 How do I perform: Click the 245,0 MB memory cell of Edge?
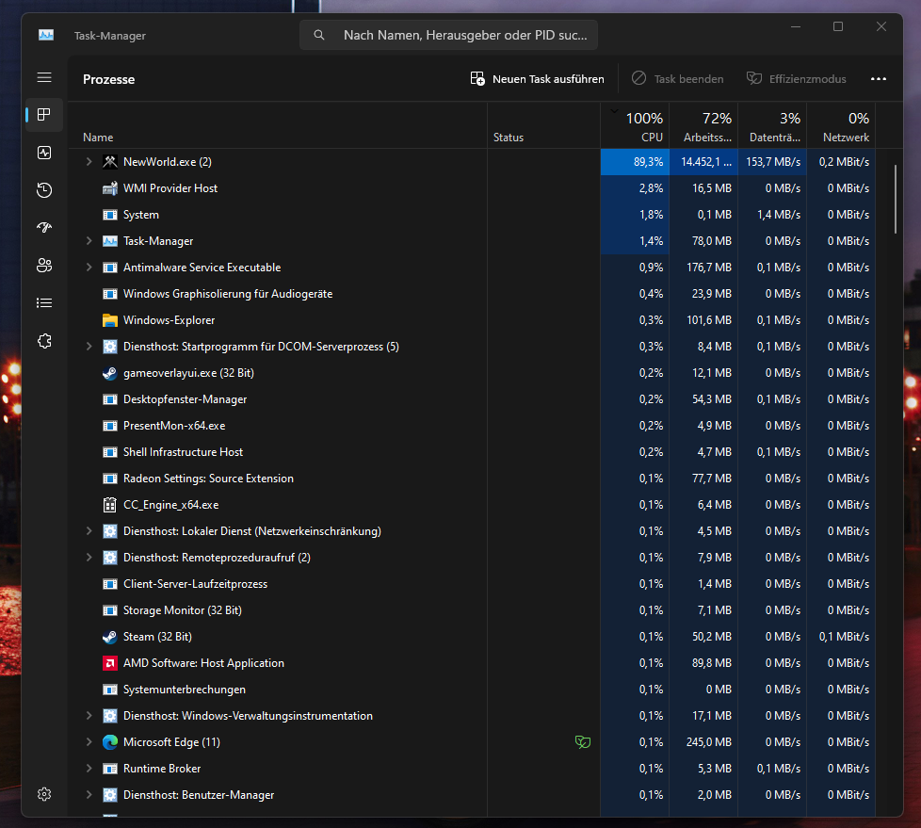[703, 742]
